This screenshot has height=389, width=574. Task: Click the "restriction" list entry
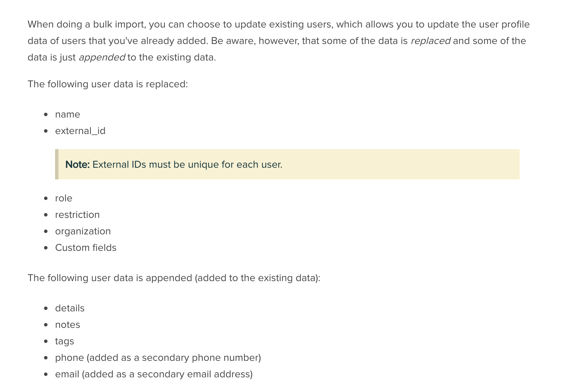coord(77,215)
